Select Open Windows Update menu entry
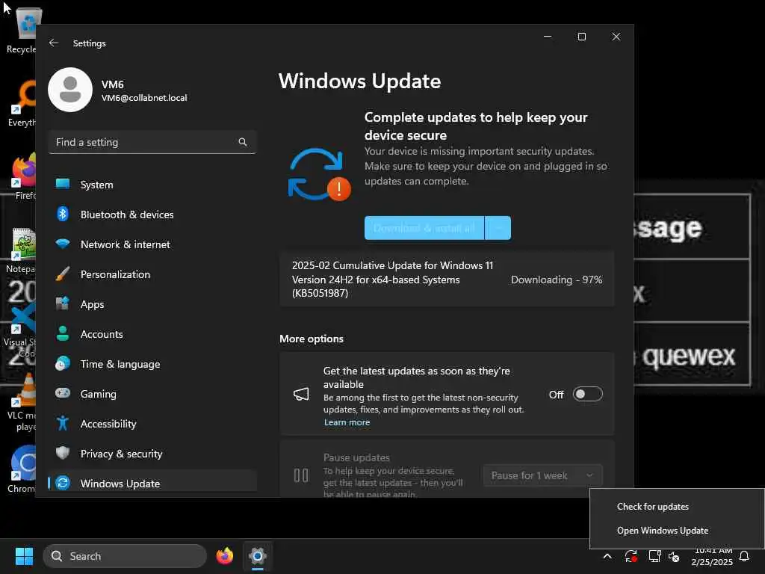The width and height of the screenshot is (765, 574). click(x=677, y=531)
